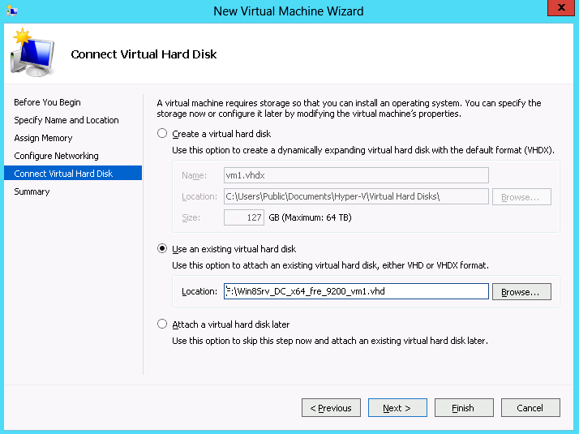
Task: Select the highlighted Connect Virtual Hard Disk step
Action: (x=63, y=174)
